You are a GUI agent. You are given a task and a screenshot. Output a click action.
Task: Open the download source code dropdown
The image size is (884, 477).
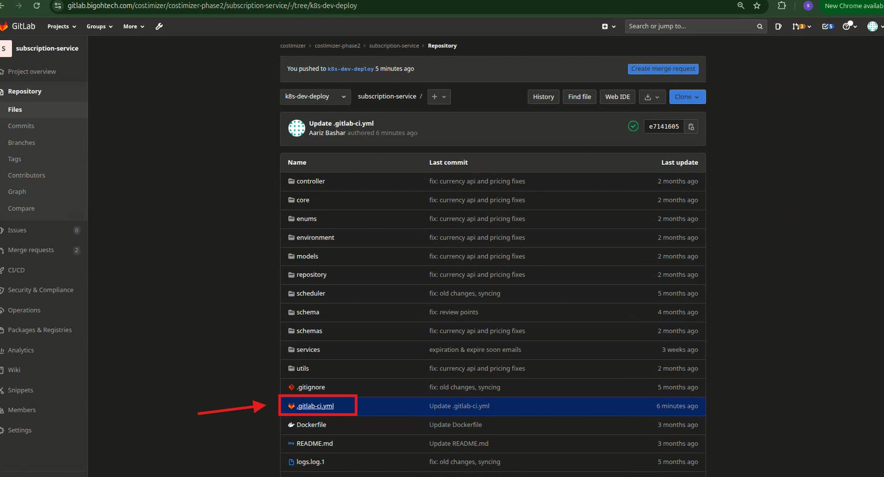click(652, 97)
